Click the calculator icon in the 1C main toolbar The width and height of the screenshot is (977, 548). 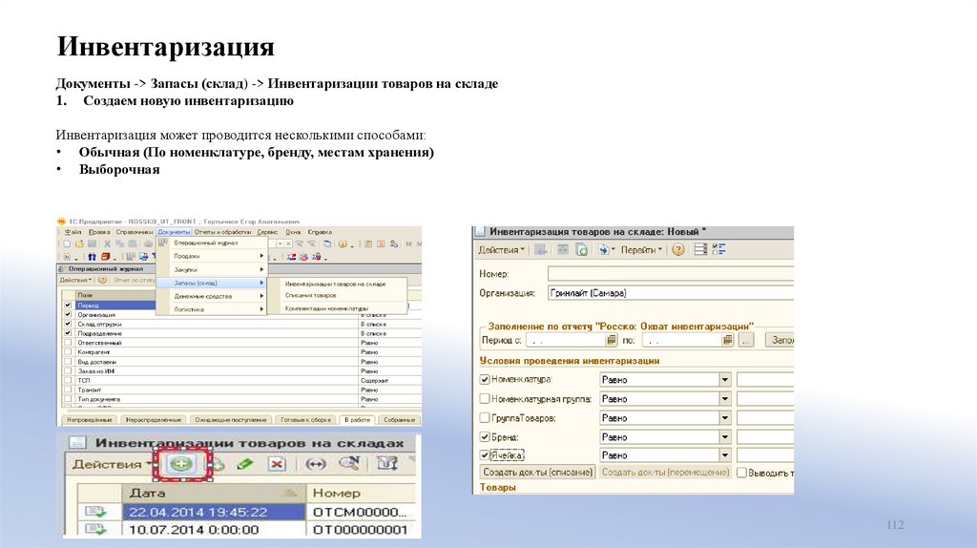click(x=368, y=243)
